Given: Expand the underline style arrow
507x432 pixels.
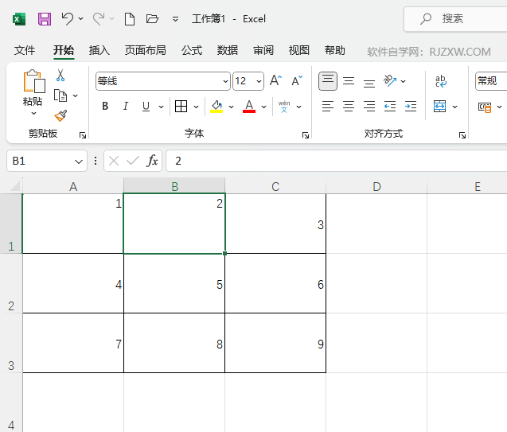Looking at the screenshot, I should (161, 107).
